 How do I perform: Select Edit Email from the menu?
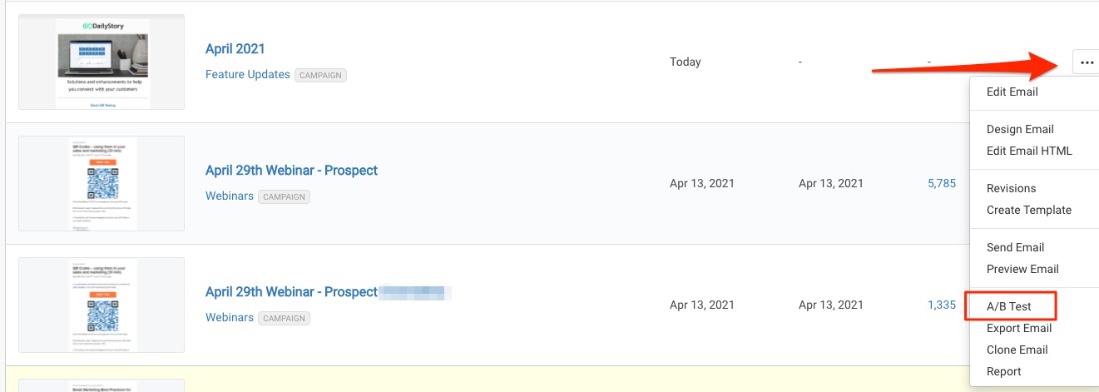pyautogui.click(x=1012, y=92)
